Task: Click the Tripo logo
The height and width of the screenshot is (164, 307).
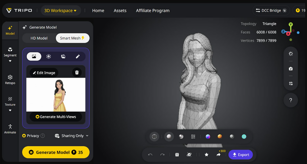Action: [19, 10]
